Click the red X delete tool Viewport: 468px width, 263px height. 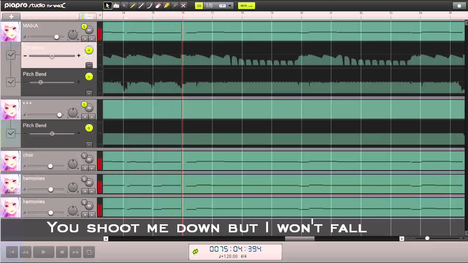tap(184, 5)
